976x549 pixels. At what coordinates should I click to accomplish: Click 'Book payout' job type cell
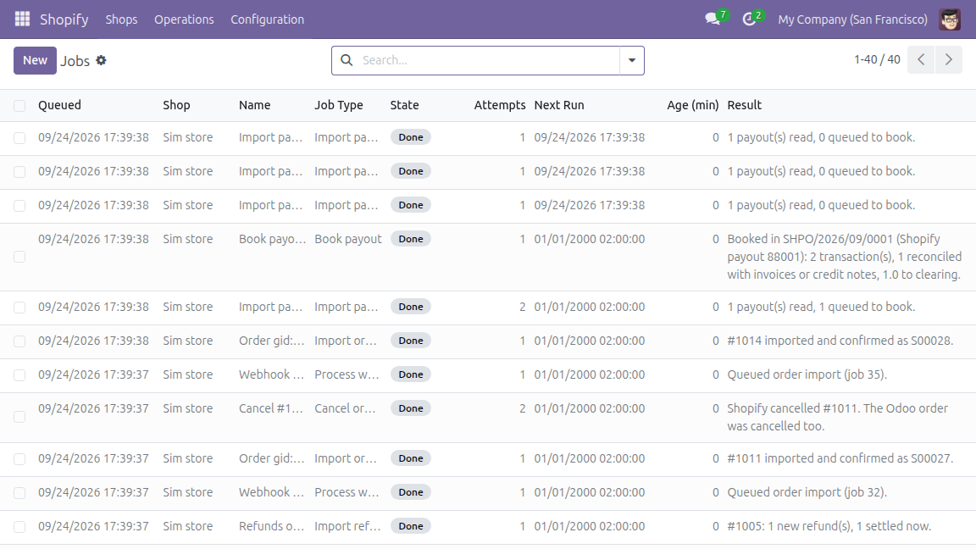(348, 239)
